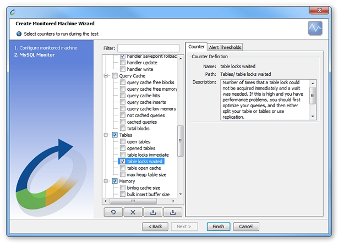This screenshot has width=338, height=243.
Task: Click the description box scrollbar thumb
Action: point(313,96)
